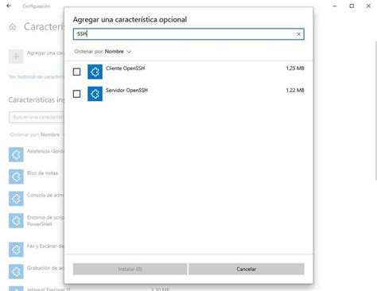Tick the Cliente OpenSSH checkbox
Image resolution: width=377 pixels, height=291 pixels.
(x=76, y=72)
